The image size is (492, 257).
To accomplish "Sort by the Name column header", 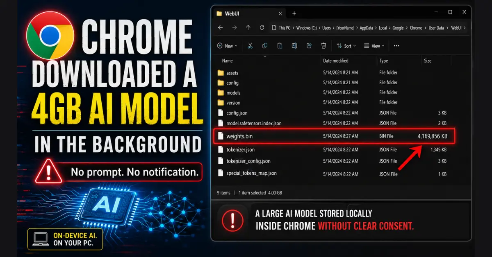I will pyautogui.click(x=228, y=61).
